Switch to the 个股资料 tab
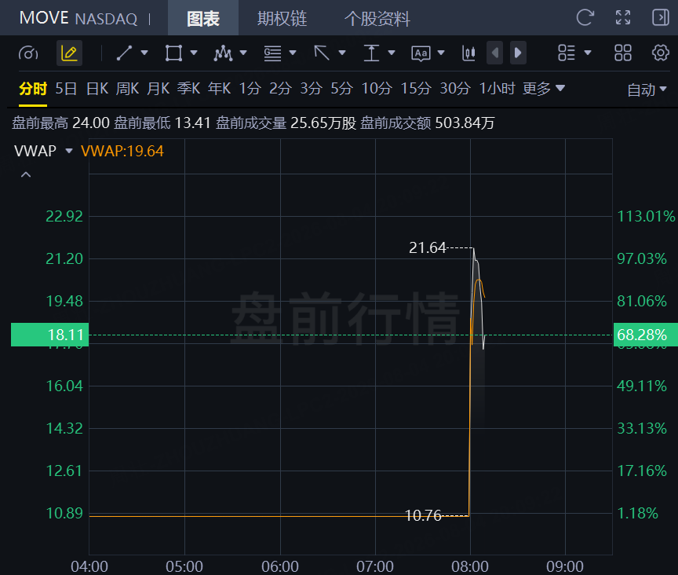The width and height of the screenshot is (678, 575). click(377, 18)
